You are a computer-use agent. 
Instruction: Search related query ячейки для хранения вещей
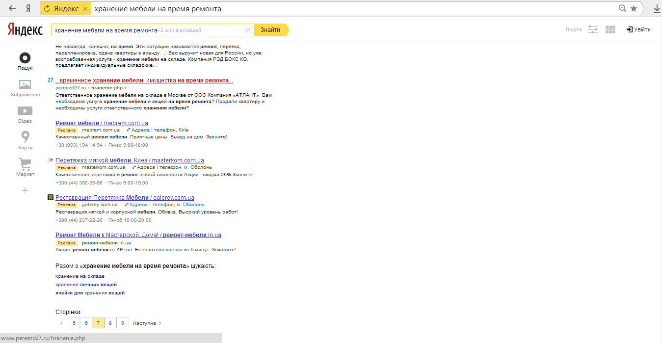click(x=90, y=293)
